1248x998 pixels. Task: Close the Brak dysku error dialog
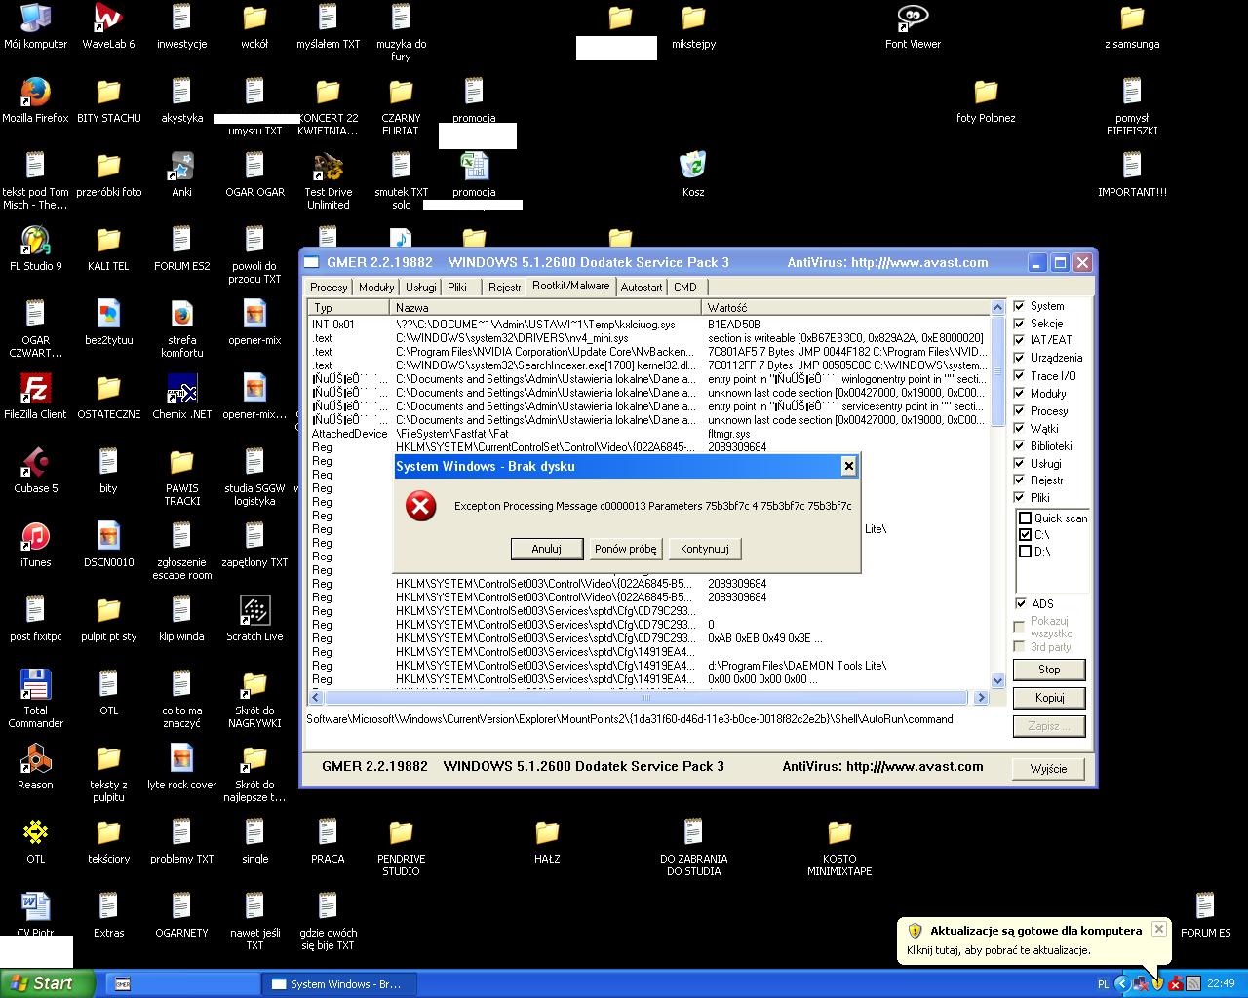coord(848,466)
